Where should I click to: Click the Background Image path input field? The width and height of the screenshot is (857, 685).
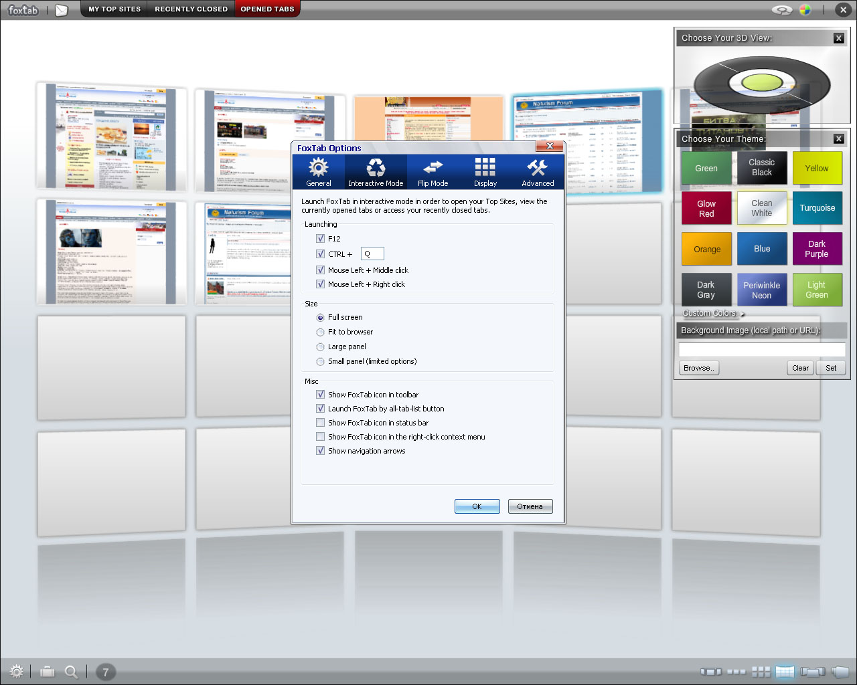point(762,350)
